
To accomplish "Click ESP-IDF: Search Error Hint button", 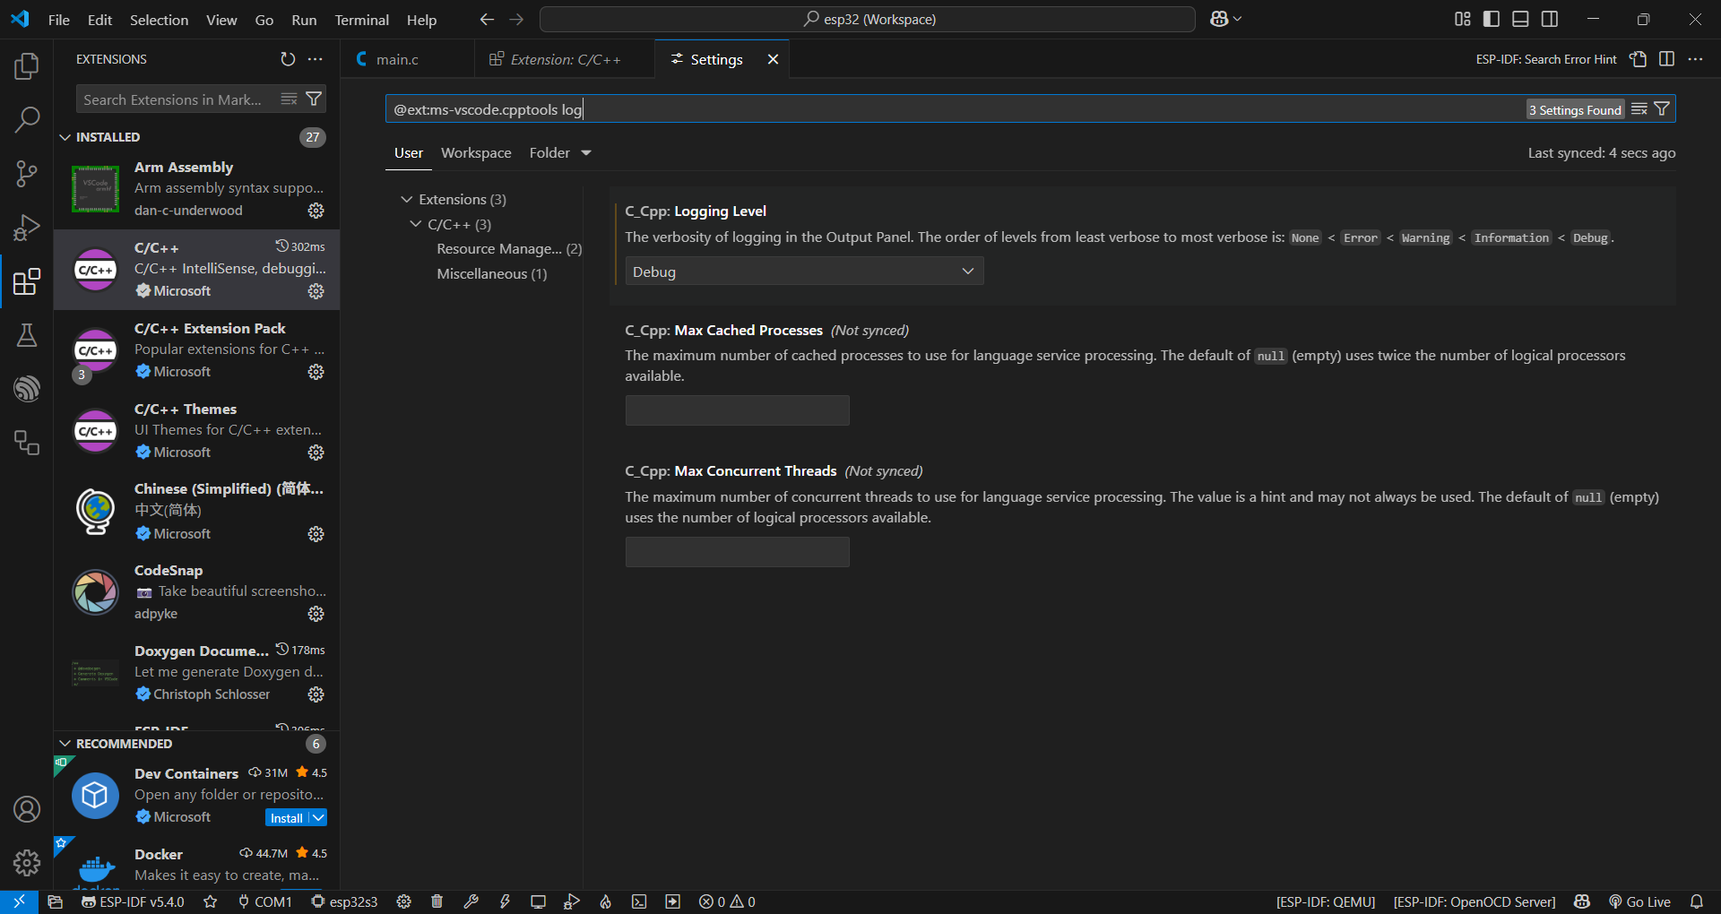I will coord(1546,59).
